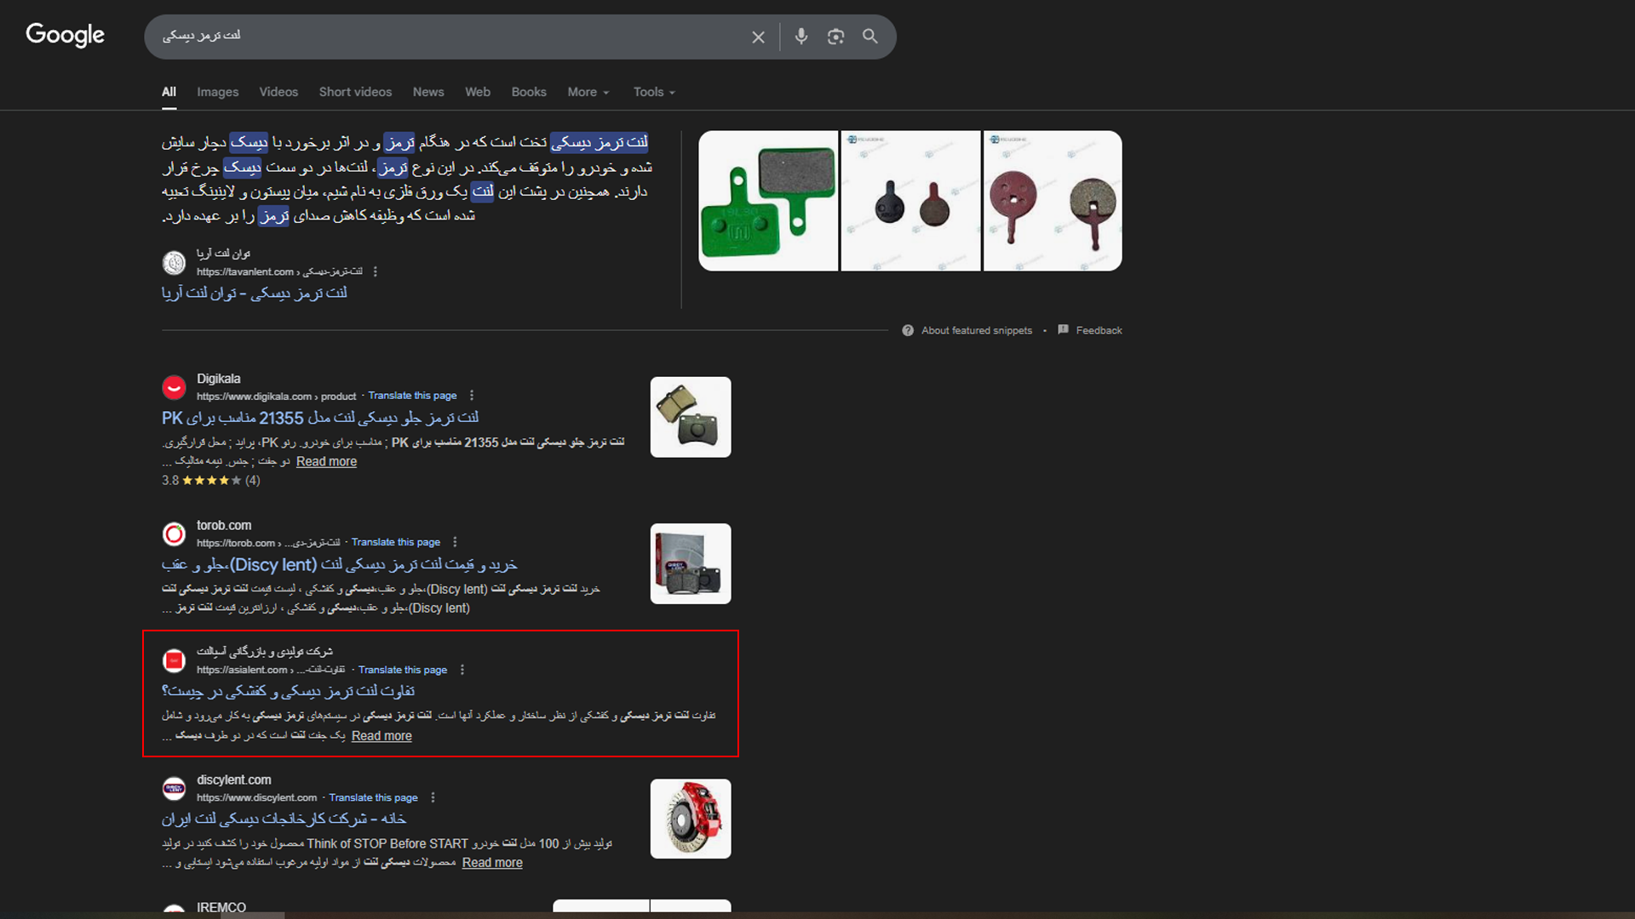The image size is (1635, 919).
Task: Click Read more on asialent.com result
Action: click(381, 736)
